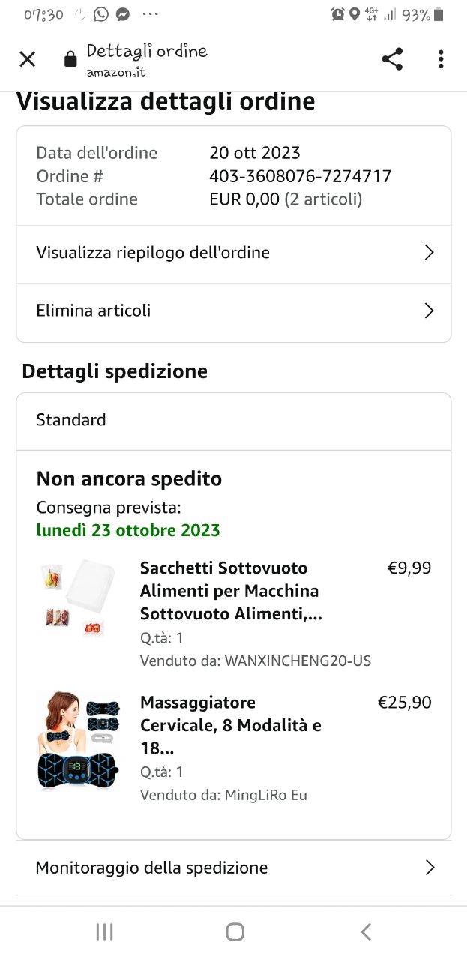The width and height of the screenshot is (467, 960).
Task: Tap WhatsApp notification icon in status bar
Action: 101,14
